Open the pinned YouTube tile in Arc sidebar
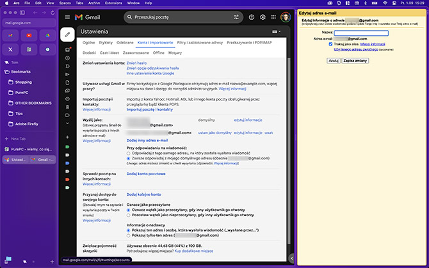This screenshot has width=429, height=268. (29, 36)
